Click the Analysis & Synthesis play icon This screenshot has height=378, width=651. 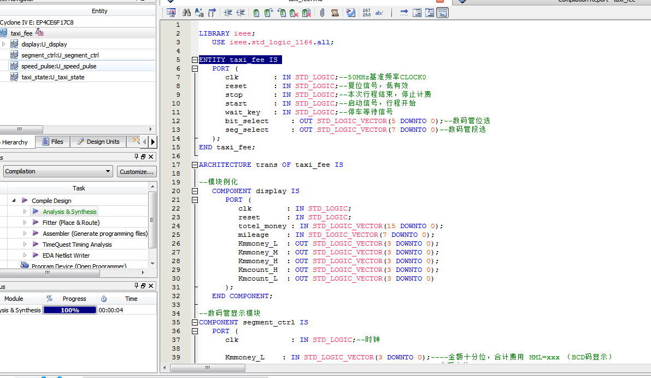(x=36, y=212)
